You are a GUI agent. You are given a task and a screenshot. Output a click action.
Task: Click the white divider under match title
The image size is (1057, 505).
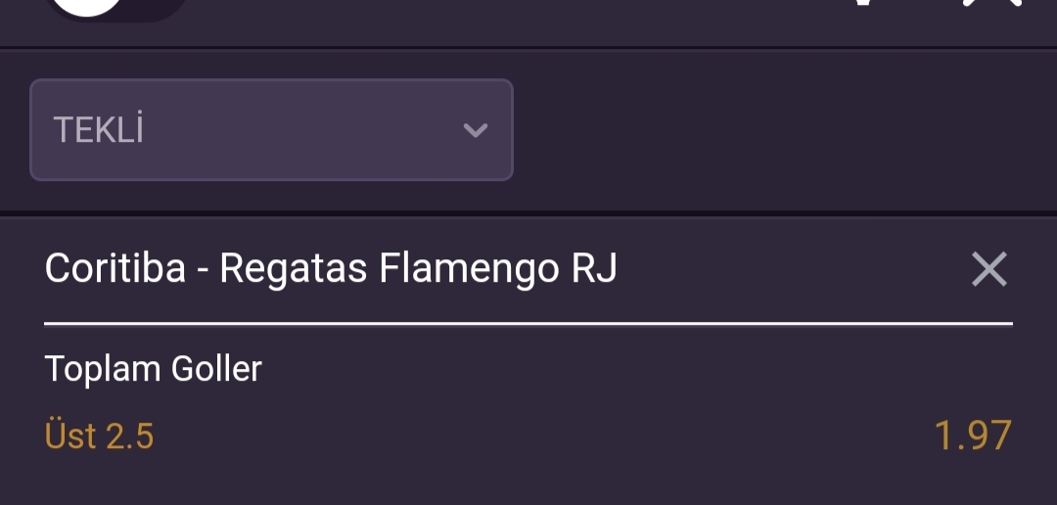tap(528, 324)
